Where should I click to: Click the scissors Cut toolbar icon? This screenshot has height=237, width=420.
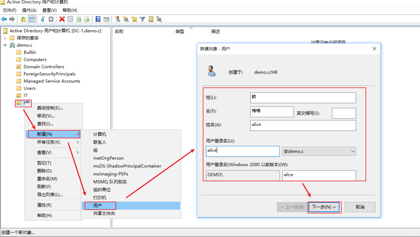[43, 19]
